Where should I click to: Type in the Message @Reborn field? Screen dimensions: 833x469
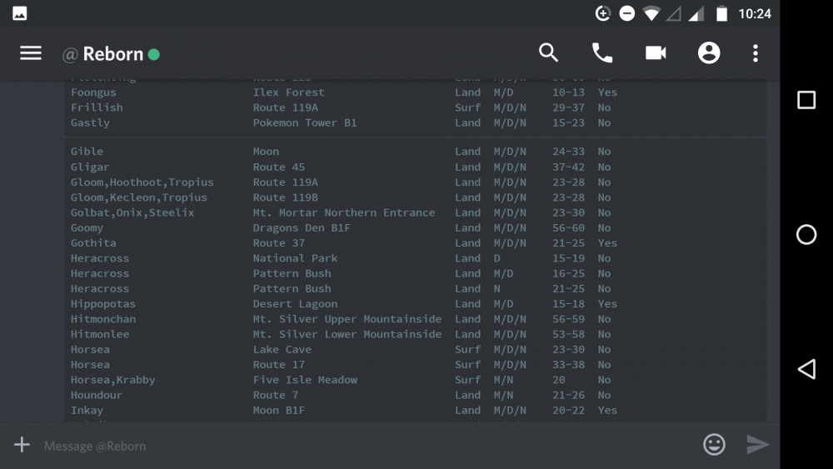(x=358, y=446)
